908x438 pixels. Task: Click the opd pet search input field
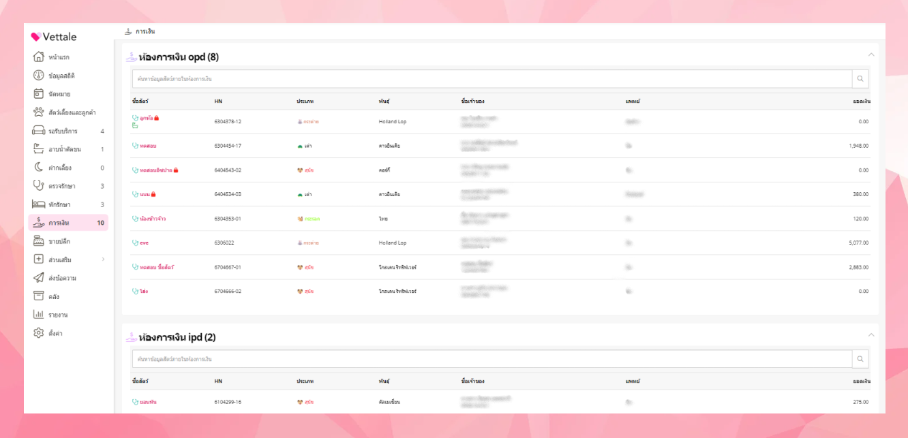tap(491, 79)
